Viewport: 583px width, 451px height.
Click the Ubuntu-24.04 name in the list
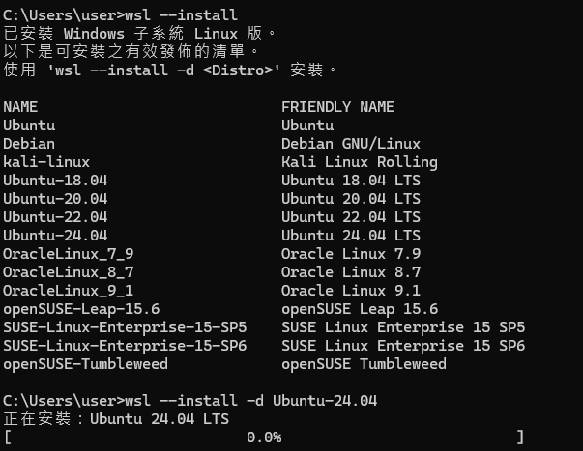pos(55,236)
